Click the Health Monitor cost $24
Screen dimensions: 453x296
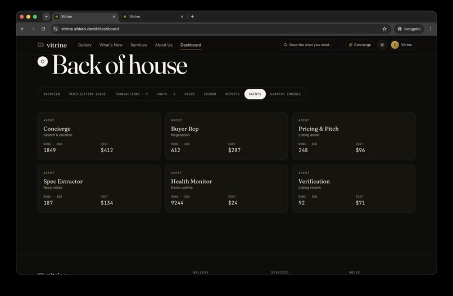click(x=233, y=203)
